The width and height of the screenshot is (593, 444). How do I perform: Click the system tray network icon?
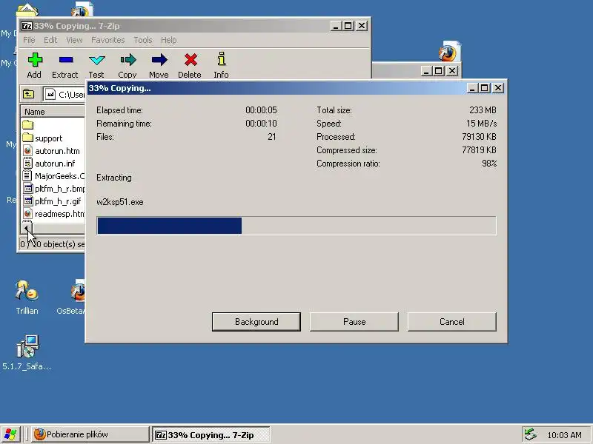click(x=530, y=434)
